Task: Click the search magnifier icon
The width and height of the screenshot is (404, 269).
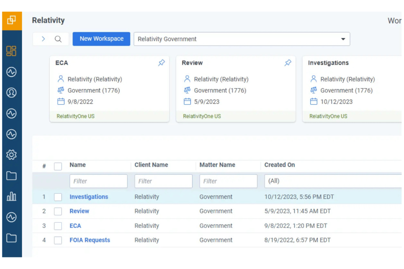Action: click(x=58, y=39)
